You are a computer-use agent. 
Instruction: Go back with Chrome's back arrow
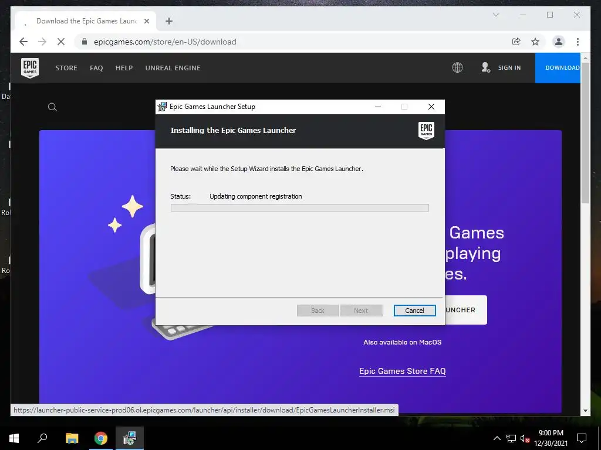point(23,42)
